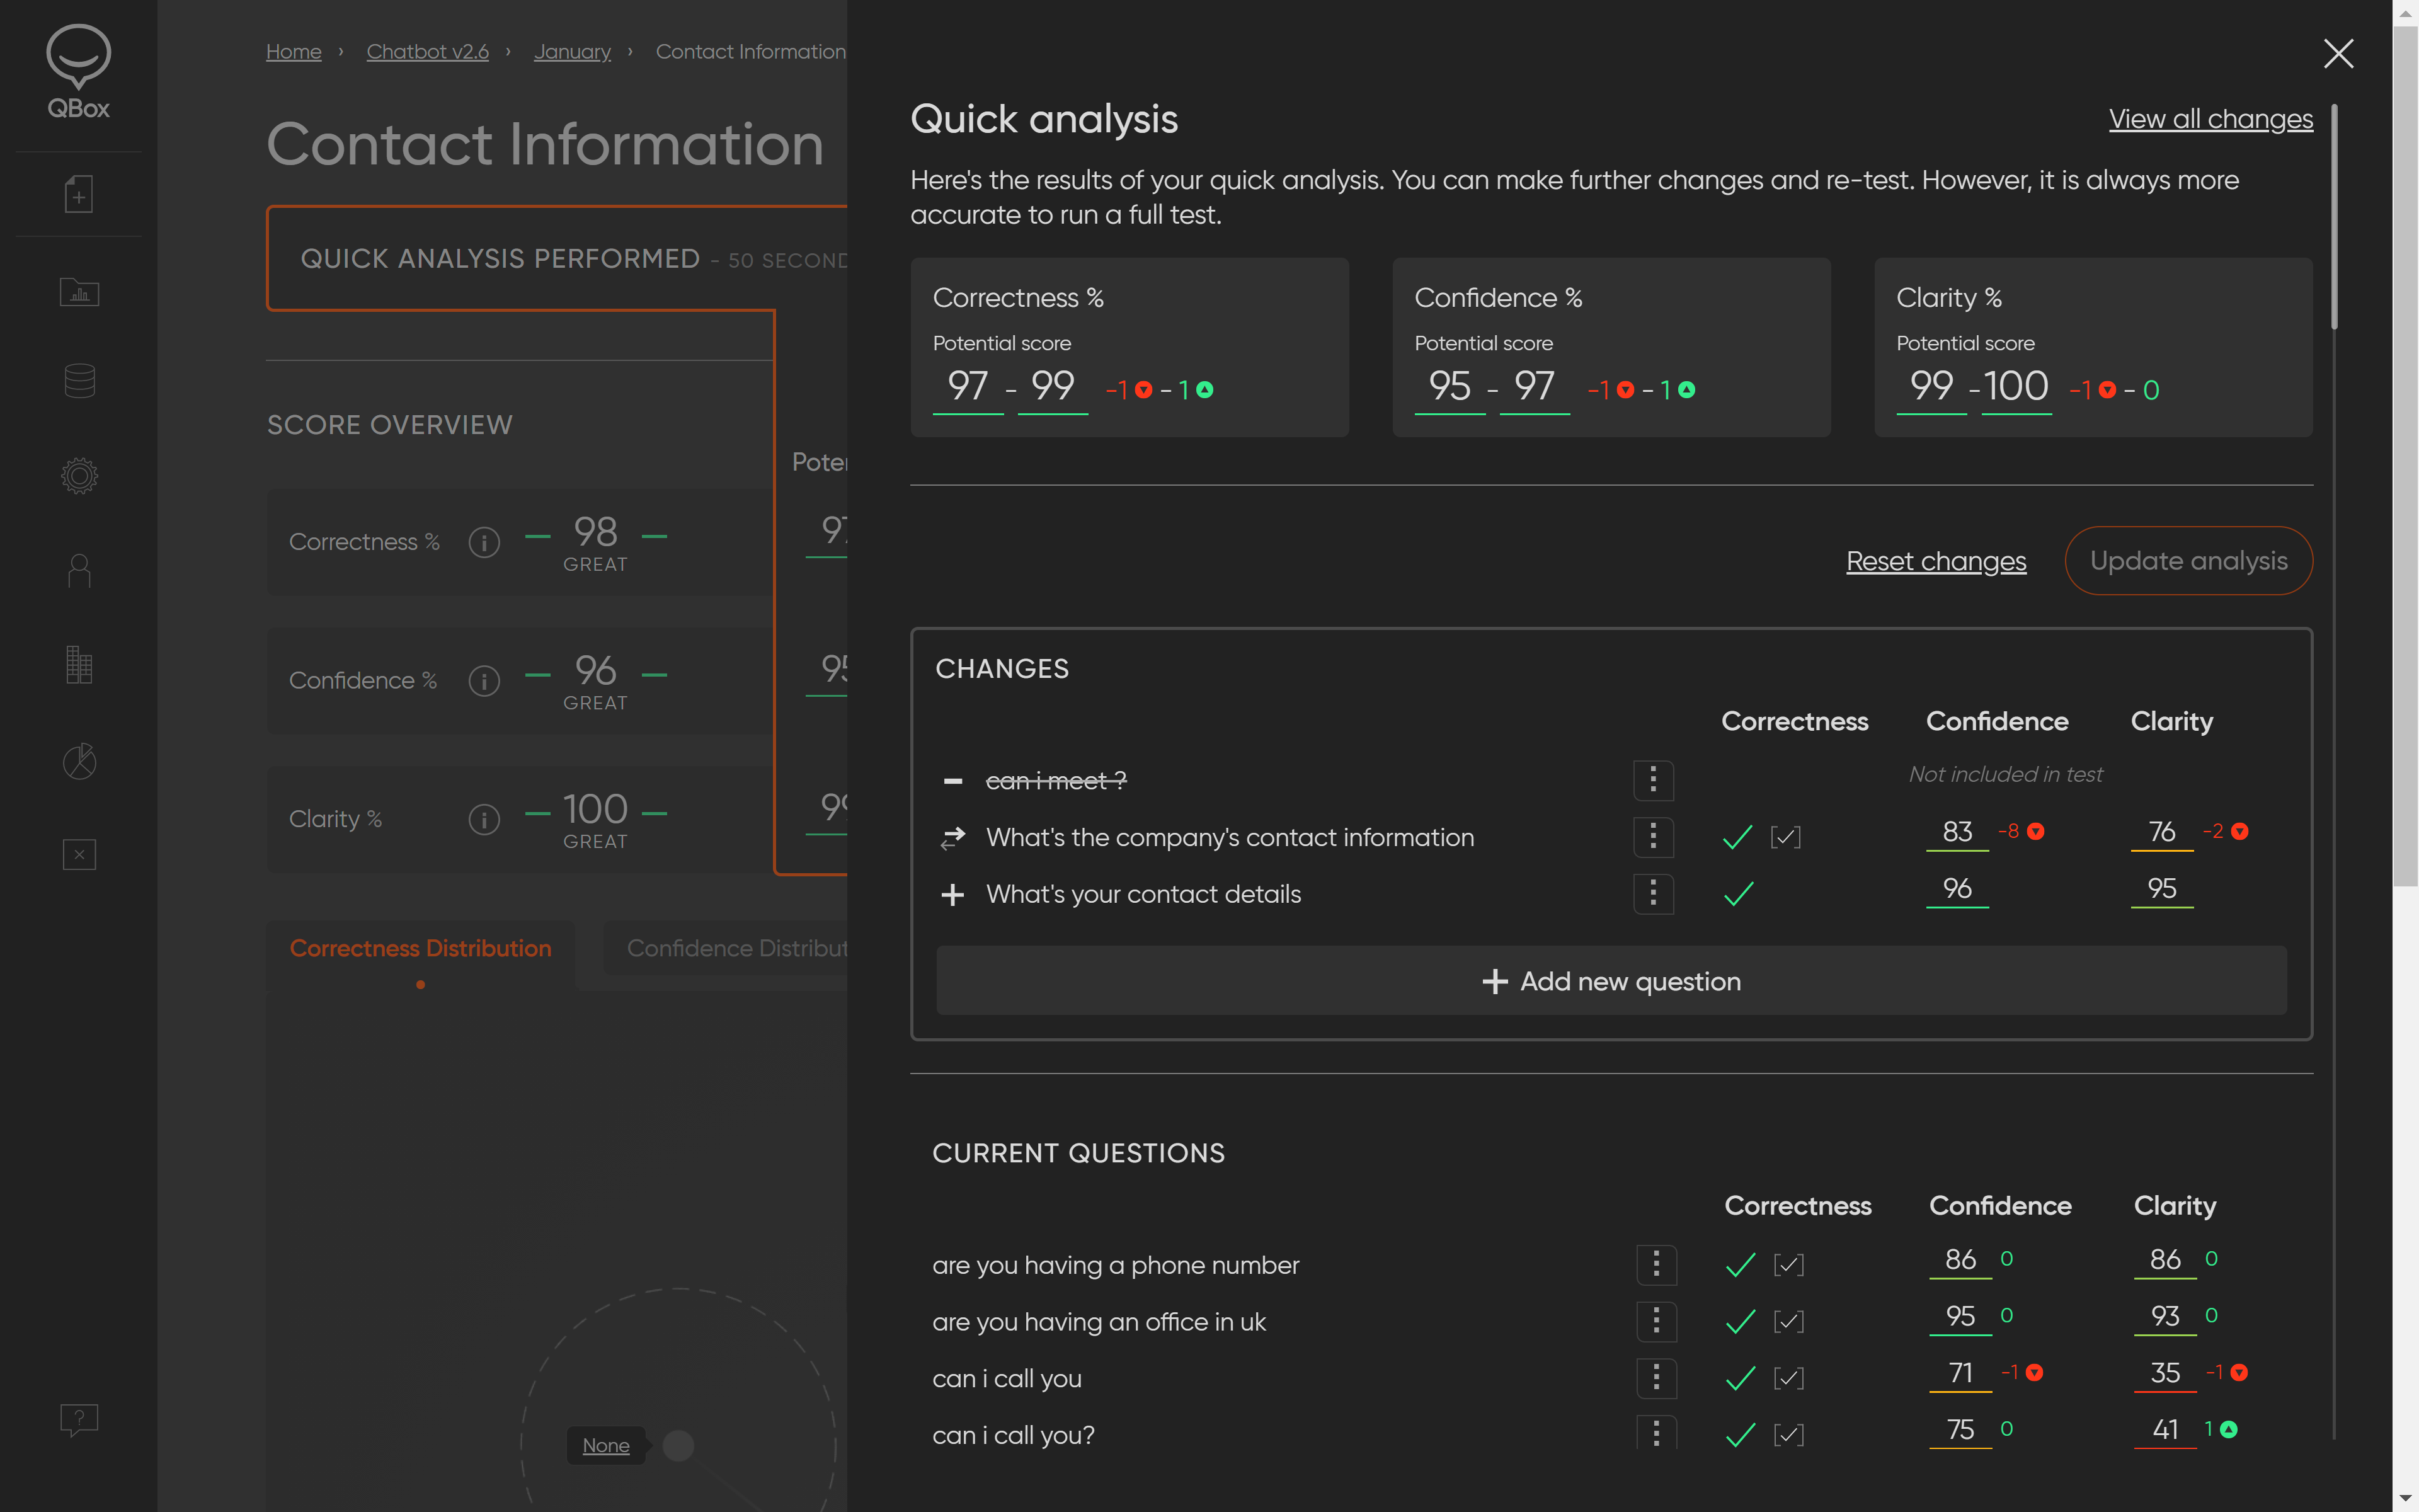This screenshot has height=1512, width=2419.
Task: Open options menu for 'can i meet ?'
Action: point(1654,781)
